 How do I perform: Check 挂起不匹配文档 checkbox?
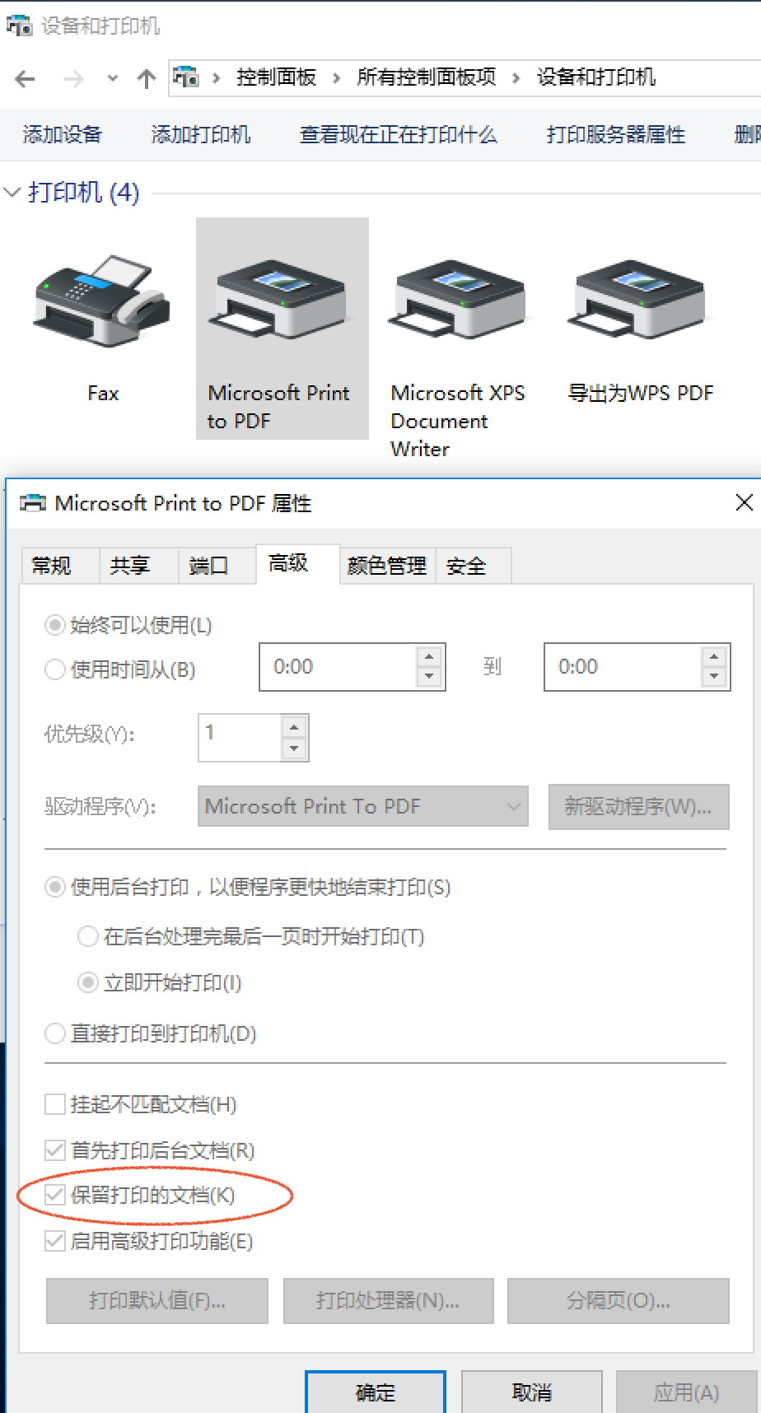pyautogui.click(x=55, y=1104)
